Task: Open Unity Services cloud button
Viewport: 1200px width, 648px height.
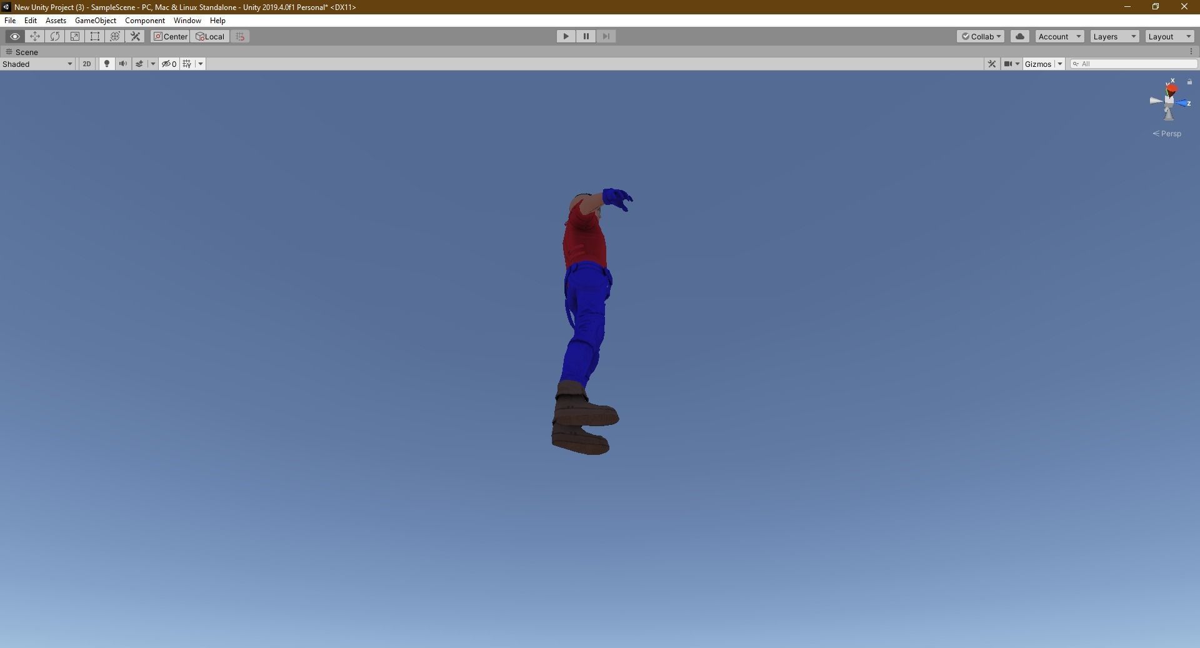Action: coord(1020,36)
